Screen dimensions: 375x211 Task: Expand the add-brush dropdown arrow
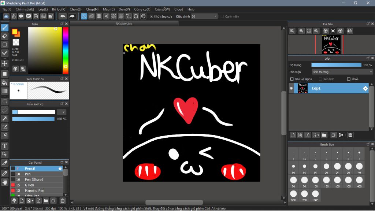(33, 201)
